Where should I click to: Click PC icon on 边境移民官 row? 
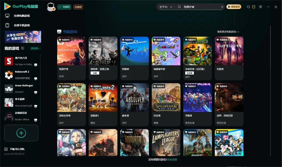point(36,120)
